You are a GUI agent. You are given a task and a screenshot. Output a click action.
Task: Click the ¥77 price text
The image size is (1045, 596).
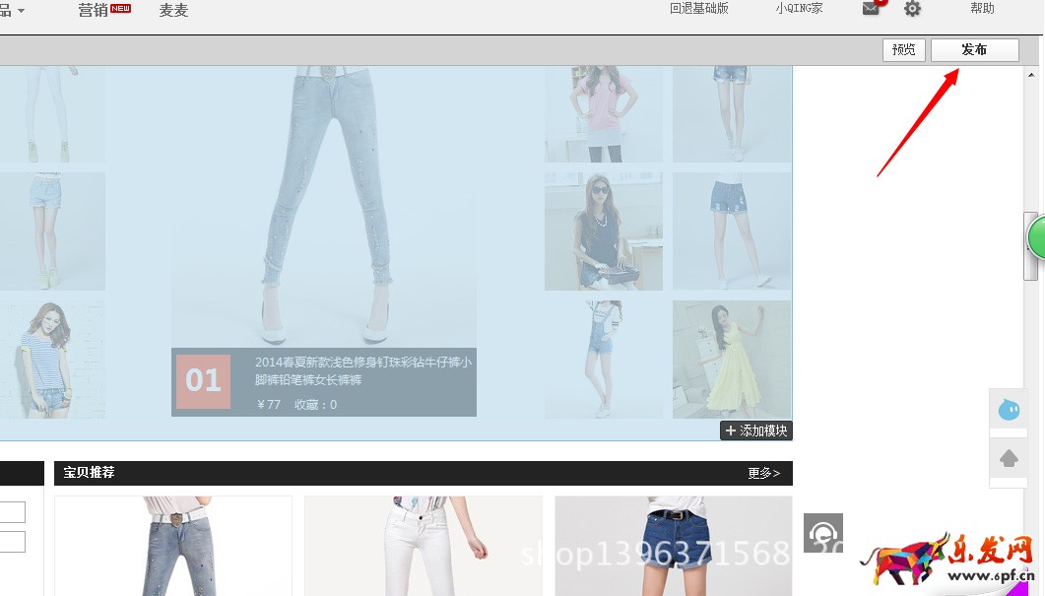[x=269, y=405]
